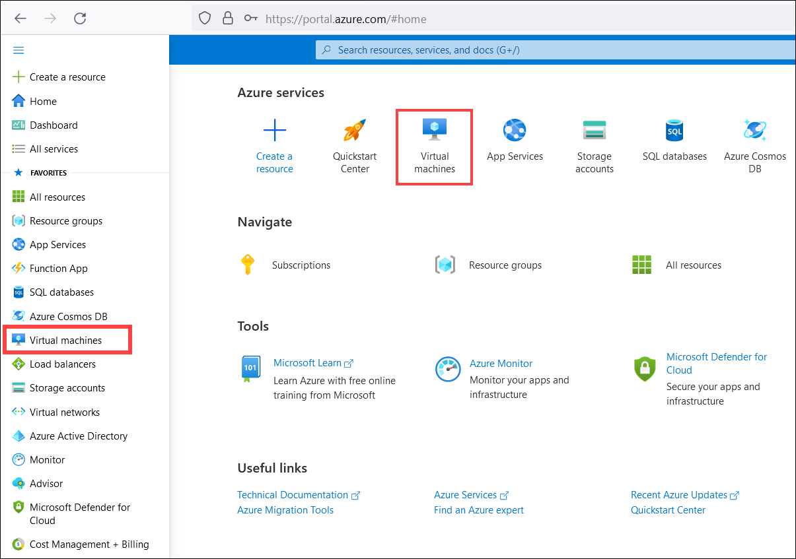Click the Virtual machines icon in the sidebar
The image size is (796, 559).
[x=18, y=341]
